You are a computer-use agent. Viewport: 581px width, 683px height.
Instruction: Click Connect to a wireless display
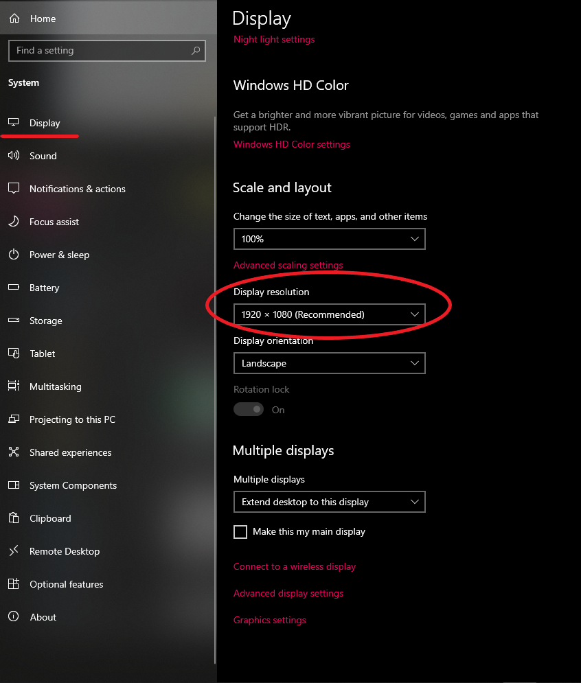[x=295, y=566]
